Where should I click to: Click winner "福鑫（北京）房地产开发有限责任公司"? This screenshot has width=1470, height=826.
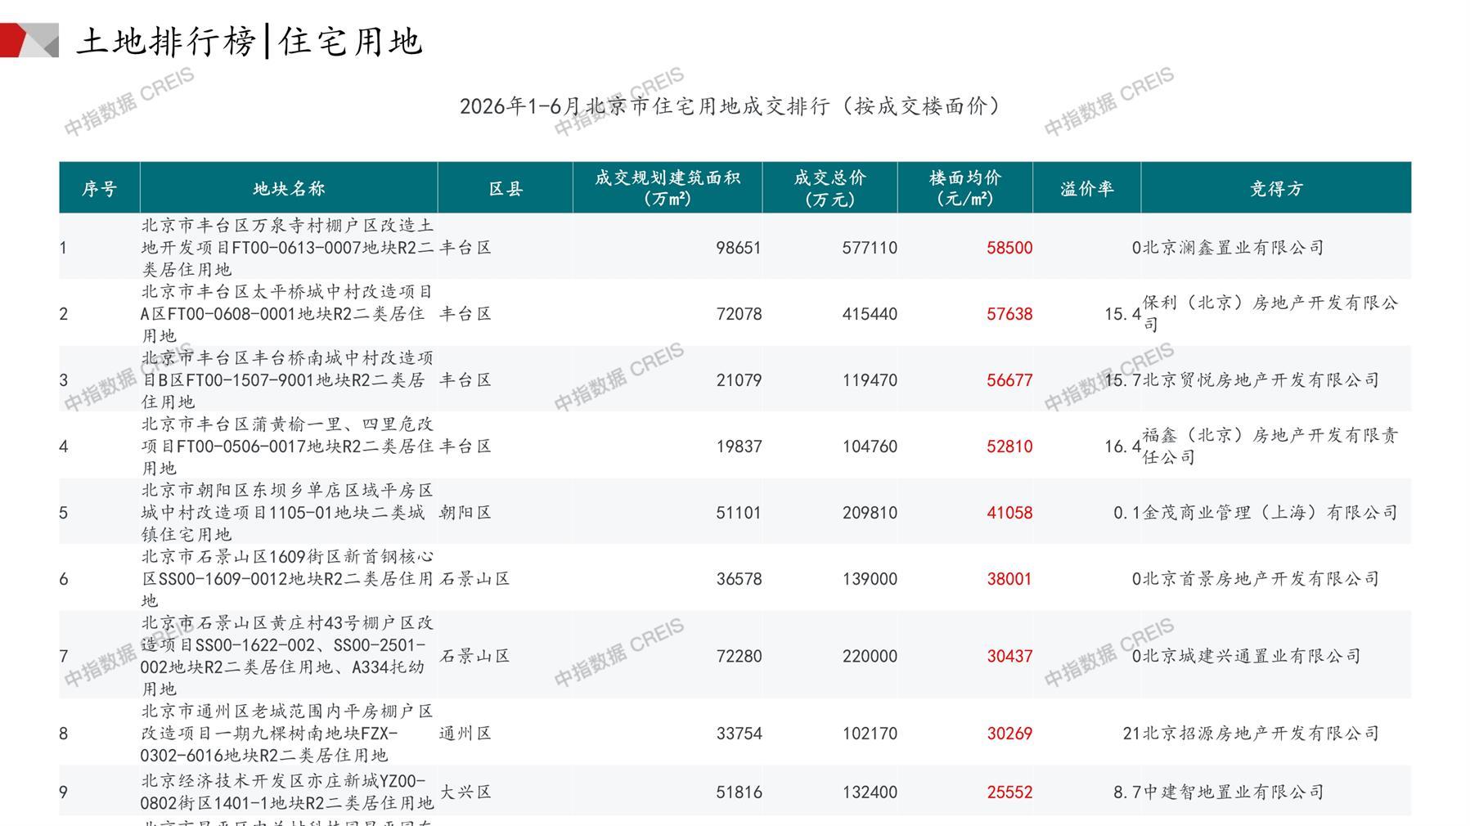(x=1270, y=446)
